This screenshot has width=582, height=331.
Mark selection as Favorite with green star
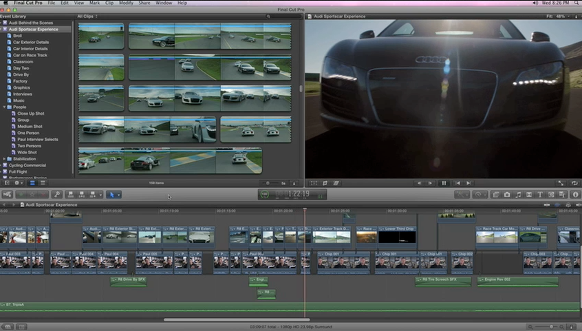[x=21, y=194]
